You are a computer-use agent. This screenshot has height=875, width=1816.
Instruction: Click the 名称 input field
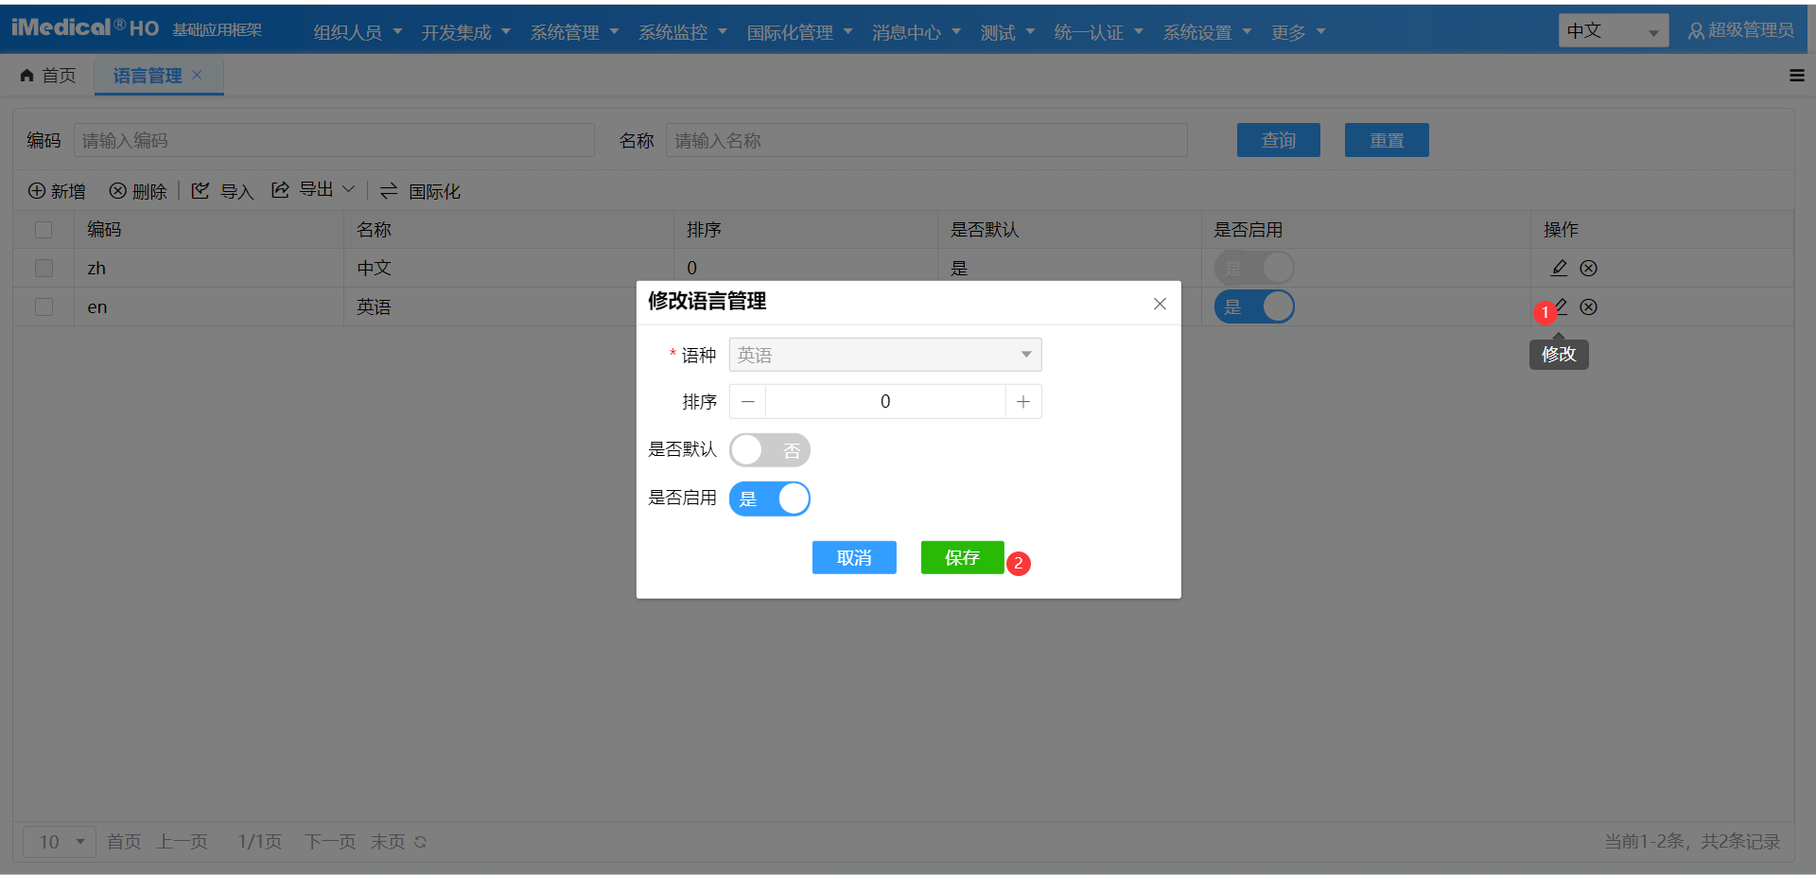pos(927,140)
